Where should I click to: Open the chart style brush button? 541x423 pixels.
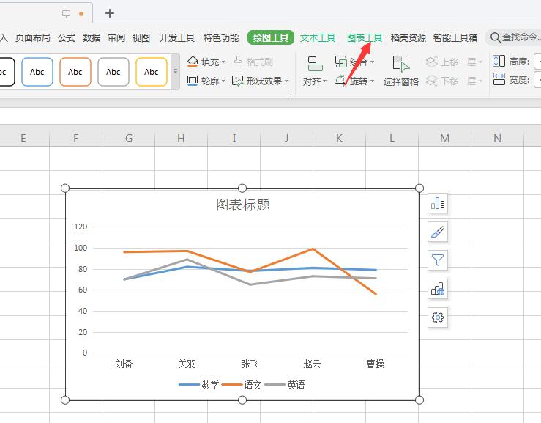point(438,232)
